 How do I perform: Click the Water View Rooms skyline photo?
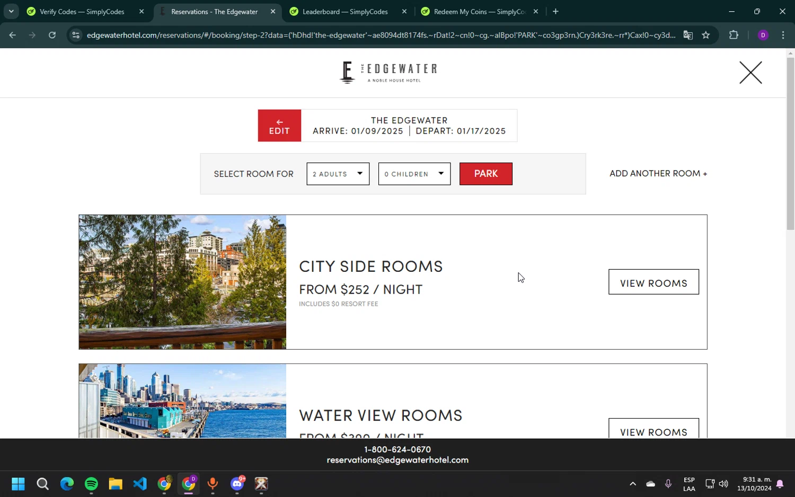pos(182,401)
